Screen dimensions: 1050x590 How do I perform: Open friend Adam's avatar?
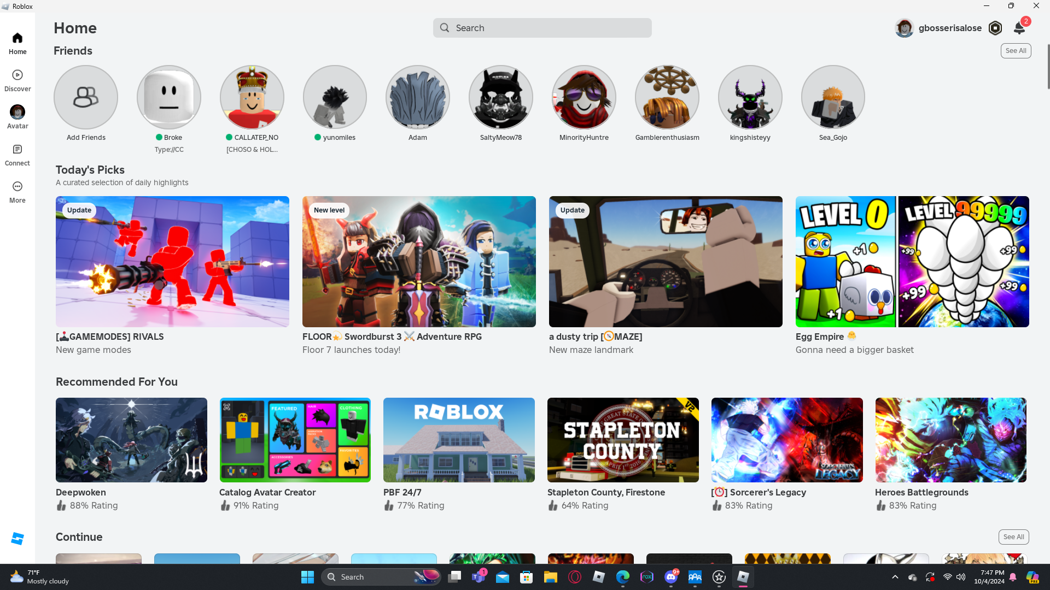[418, 97]
